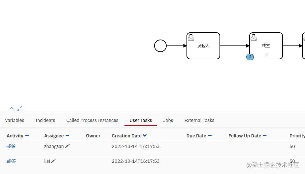
Task: Open the Incidents tab
Action: [x=45, y=120]
